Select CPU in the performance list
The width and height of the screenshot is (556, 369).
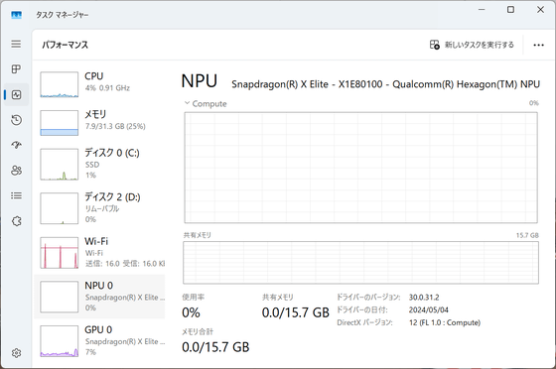[x=100, y=84]
